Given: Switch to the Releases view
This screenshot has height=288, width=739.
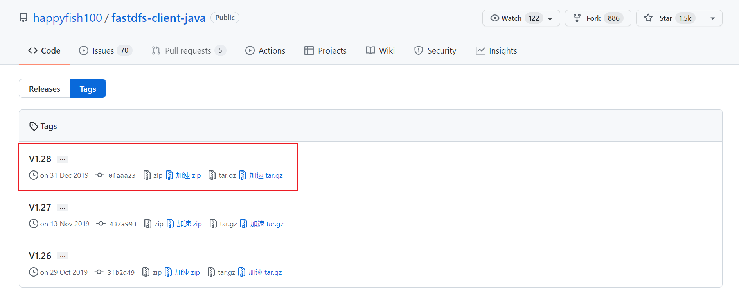Looking at the screenshot, I should click(x=44, y=89).
